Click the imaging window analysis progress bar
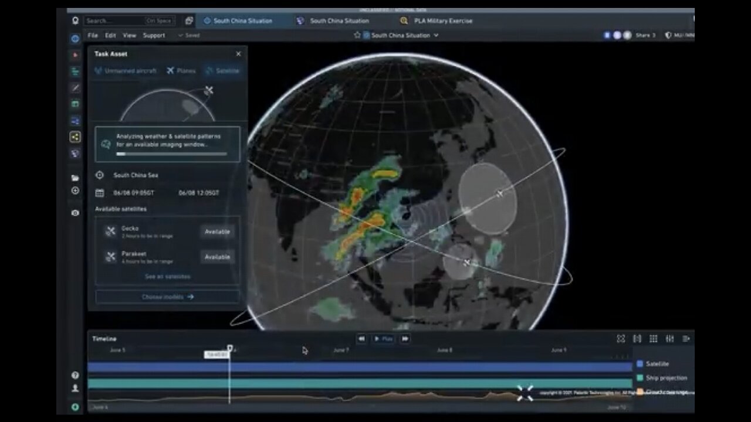 click(x=171, y=154)
